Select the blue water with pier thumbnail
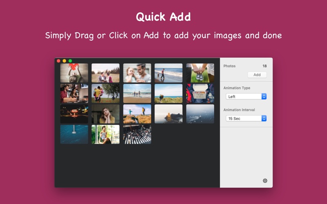The width and height of the screenshot is (327, 204). (x=74, y=134)
